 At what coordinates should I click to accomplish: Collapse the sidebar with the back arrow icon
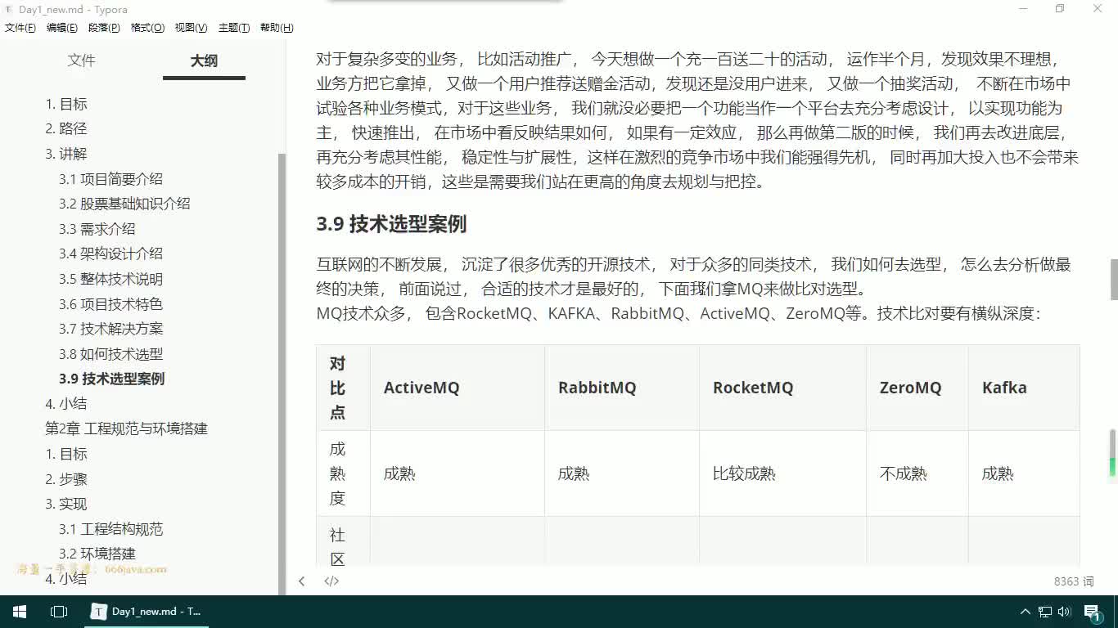click(302, 581)
